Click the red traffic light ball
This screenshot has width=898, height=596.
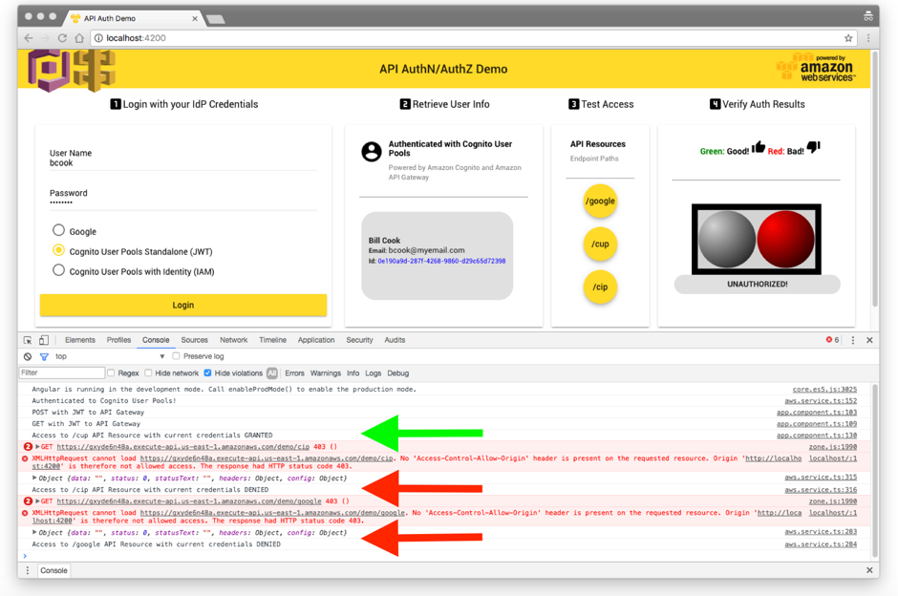785,240
